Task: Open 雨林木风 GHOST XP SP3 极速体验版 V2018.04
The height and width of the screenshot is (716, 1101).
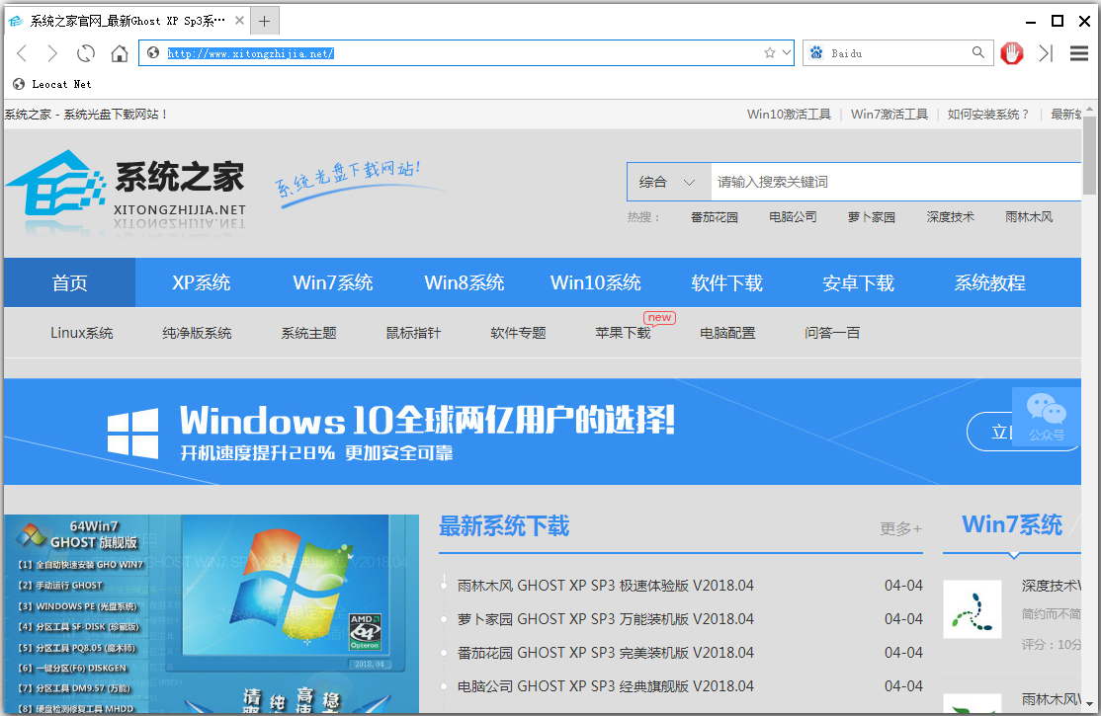Action: click(605, 586)
